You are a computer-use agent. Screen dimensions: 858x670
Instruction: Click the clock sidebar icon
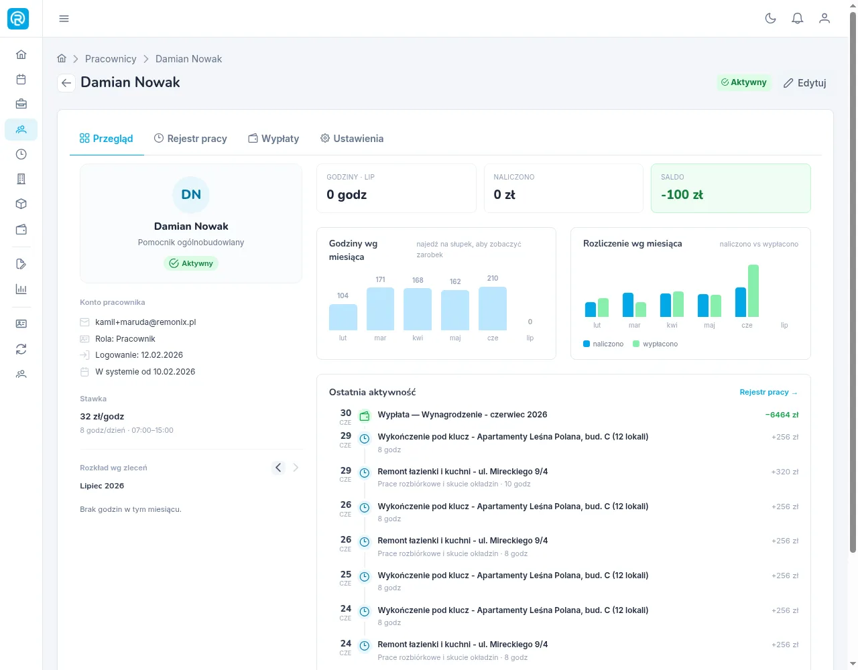coord(21,154)
